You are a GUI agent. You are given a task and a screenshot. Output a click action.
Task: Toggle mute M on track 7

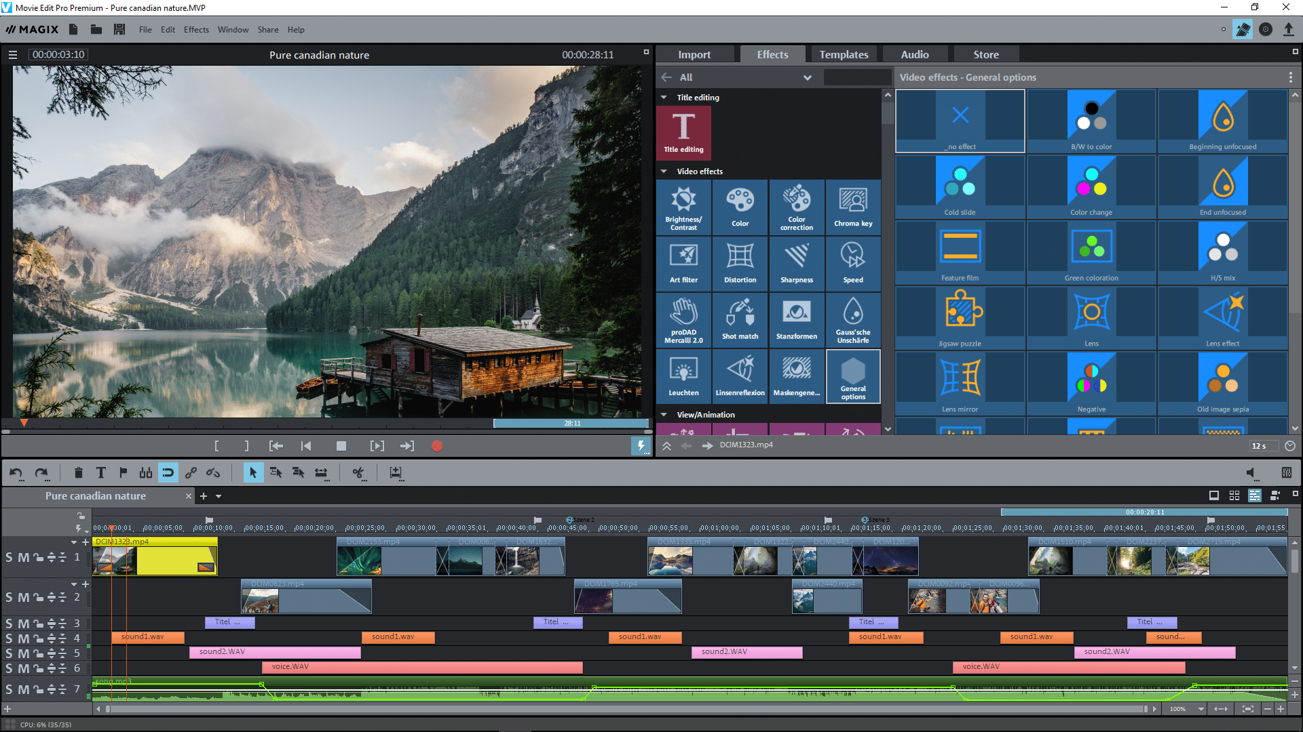[x=24, y=689]
